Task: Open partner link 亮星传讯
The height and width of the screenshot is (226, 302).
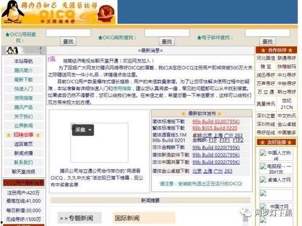Action: [266, 104]
